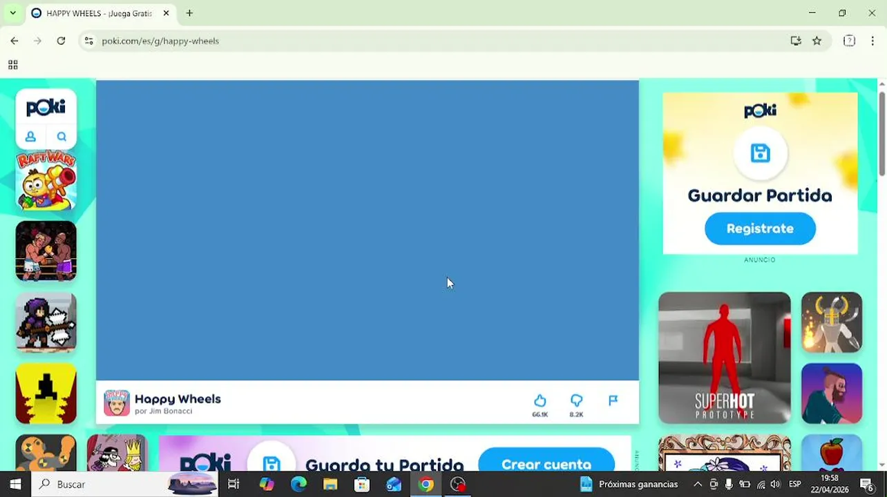This screenshot has width=887, height=497.
Task: Open the Poki home logo
Action: (x=46, y=107)
